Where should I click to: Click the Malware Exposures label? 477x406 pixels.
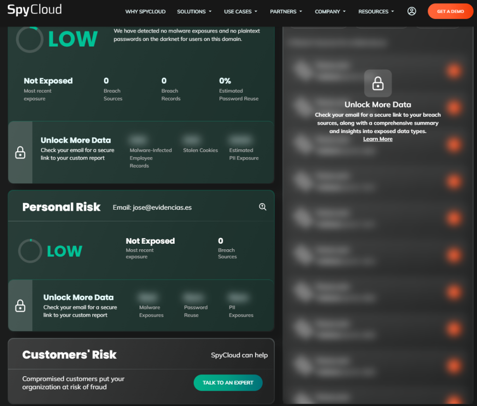click(x=151, y=311)
